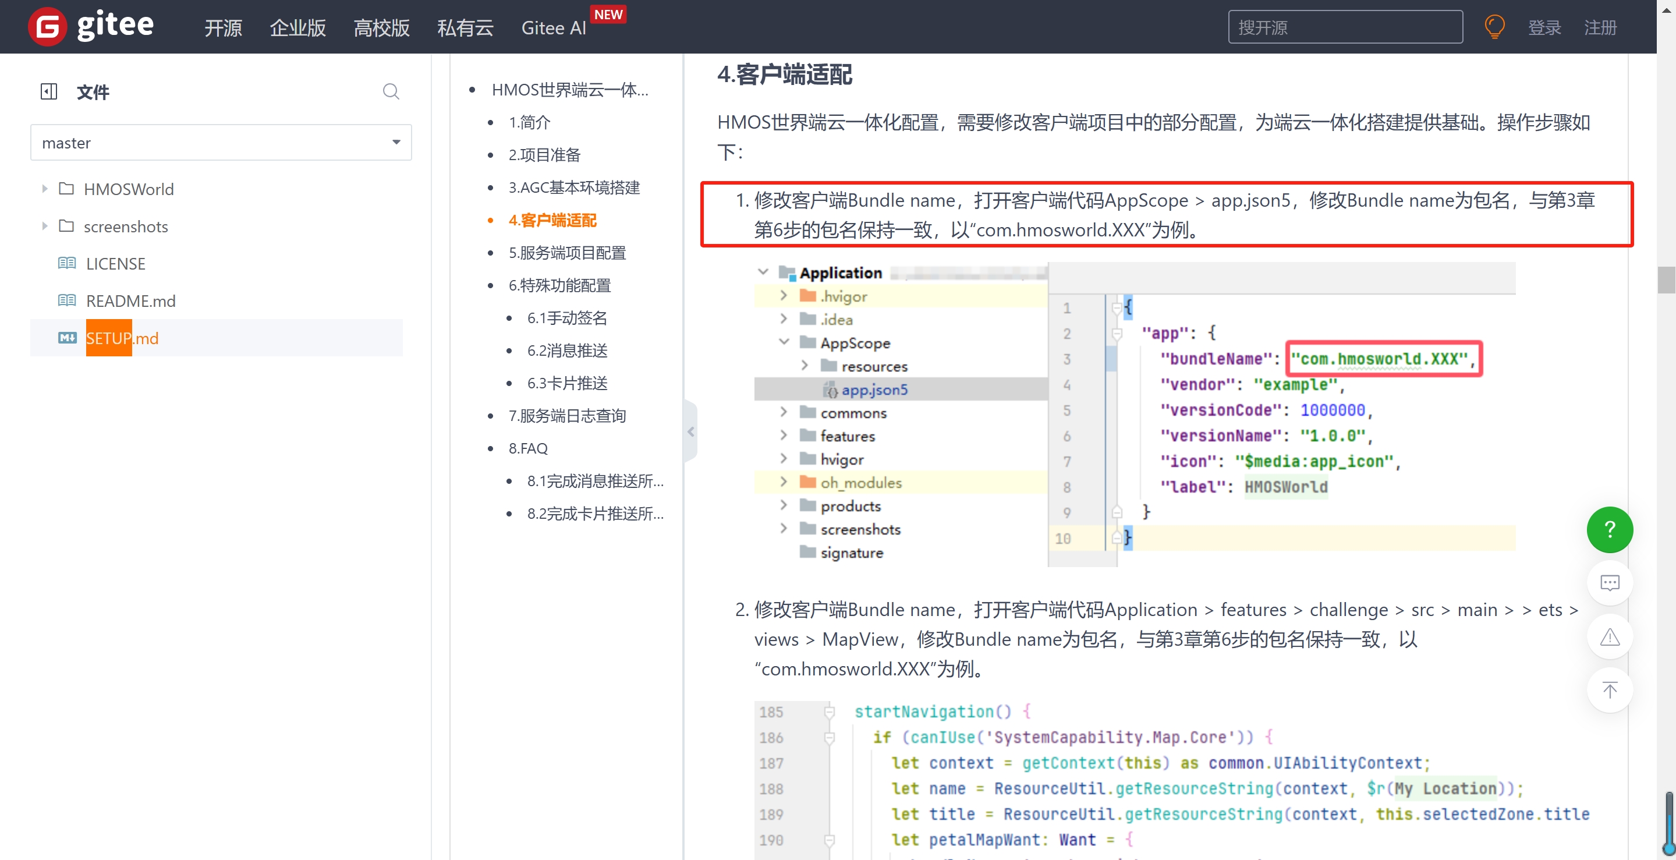Click the lightbulb icon in header
Image resolution: width=1676 pixels, height=860 pixels.
(x=1494, y=27)
